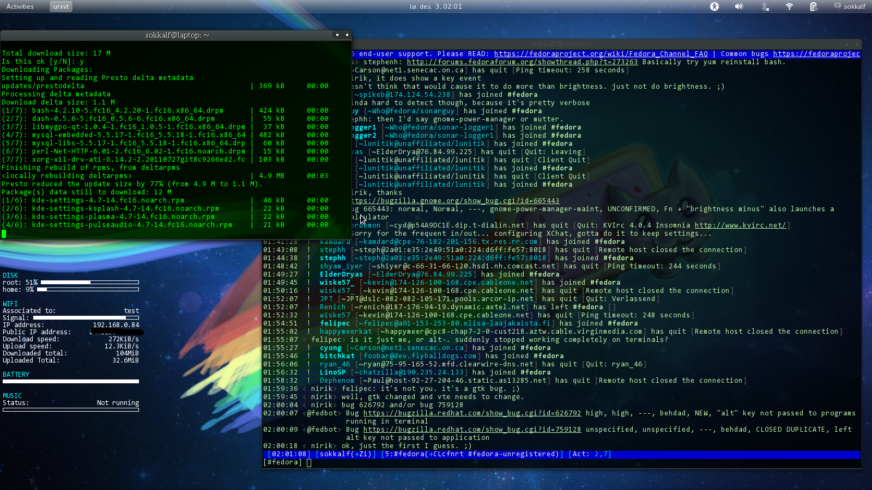Click the sokkalf@server window title bar

(561, 44)
